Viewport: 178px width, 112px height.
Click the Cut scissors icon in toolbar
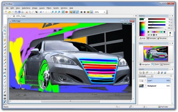click(x=27, y=12)
